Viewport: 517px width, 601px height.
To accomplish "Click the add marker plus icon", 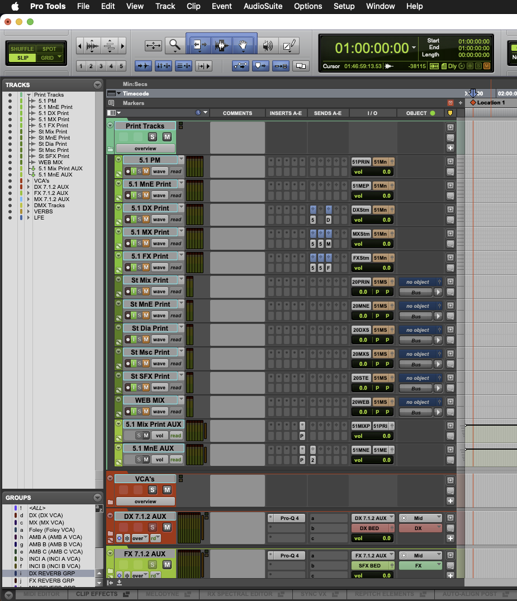I will click(x=460, y=103).
